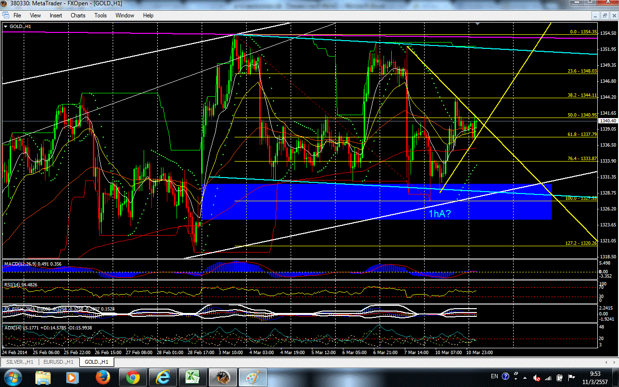Click the 0.0 - 1354.35 Fibonacci label
The image size is (619, 387).
click(584, 32)
